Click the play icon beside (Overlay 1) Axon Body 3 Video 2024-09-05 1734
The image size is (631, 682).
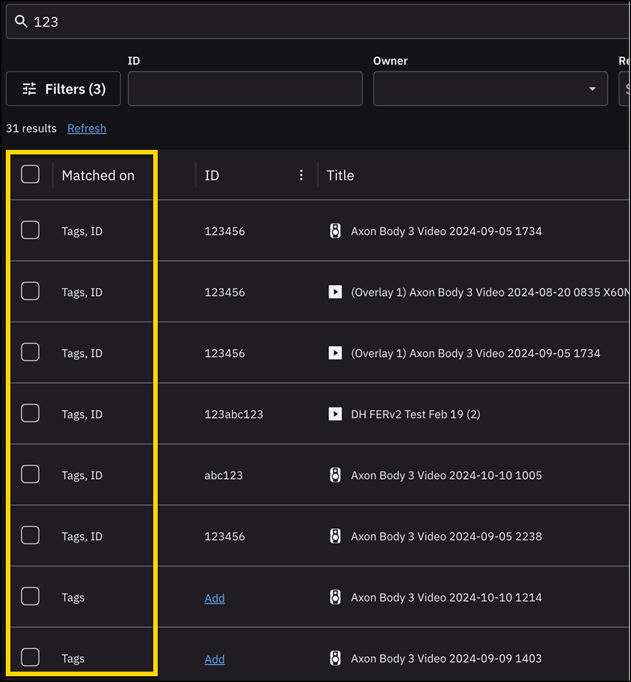[x=335, y=353]
